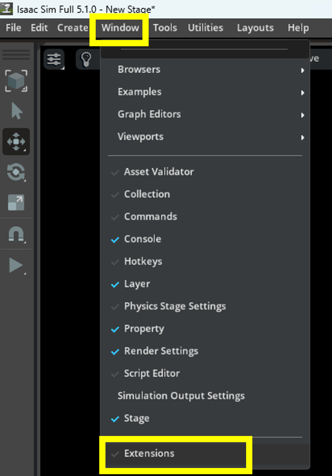This screenshot has width=332, height=476.
Task: Expand the Viewports submenu
Action: [205, 137]
